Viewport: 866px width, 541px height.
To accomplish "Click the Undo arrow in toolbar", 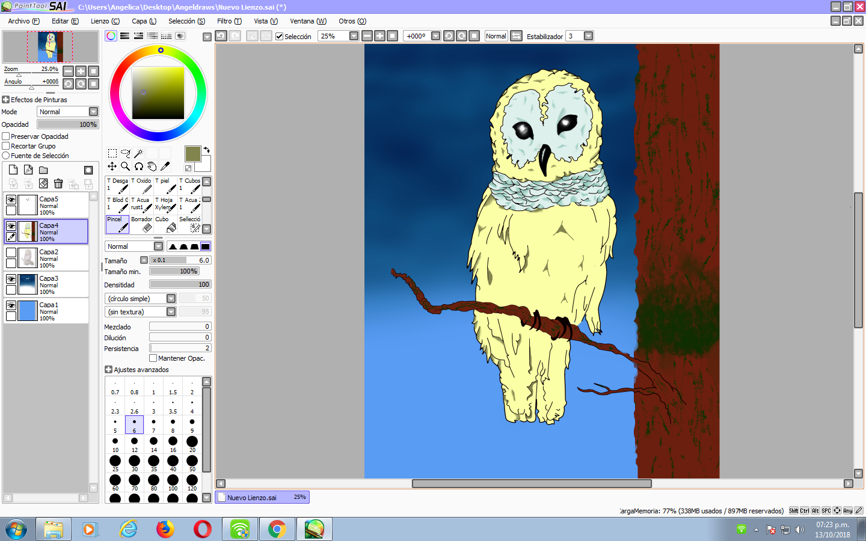I will 221,36.
